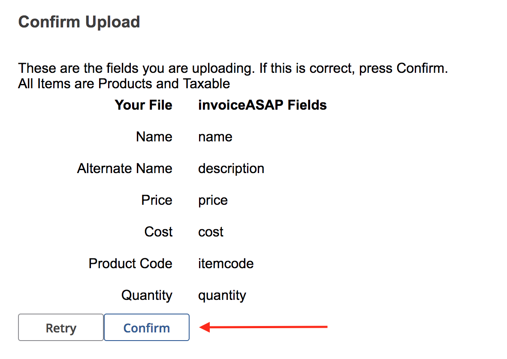Select the capitalized Quantity file label
The width and height of the screenshot is (507, 359).
tap(147, 295)
